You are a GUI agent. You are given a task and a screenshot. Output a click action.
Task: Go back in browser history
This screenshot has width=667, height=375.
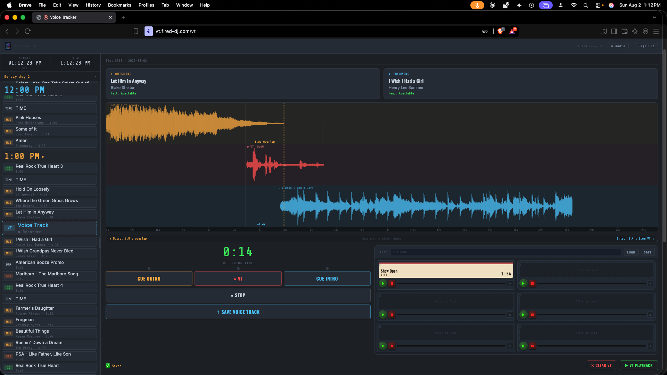7,31
